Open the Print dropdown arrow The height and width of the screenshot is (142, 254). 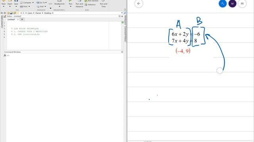click(29, 6)
